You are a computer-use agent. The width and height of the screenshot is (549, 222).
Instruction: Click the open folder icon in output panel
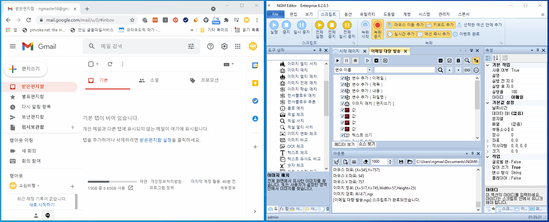click(x=410, y=162)
